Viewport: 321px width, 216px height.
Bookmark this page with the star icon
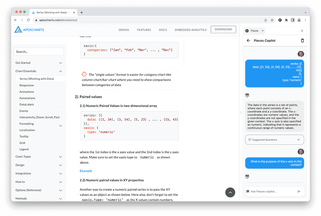272,20
